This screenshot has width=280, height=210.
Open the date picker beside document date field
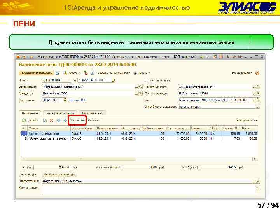tap(114, 80)
